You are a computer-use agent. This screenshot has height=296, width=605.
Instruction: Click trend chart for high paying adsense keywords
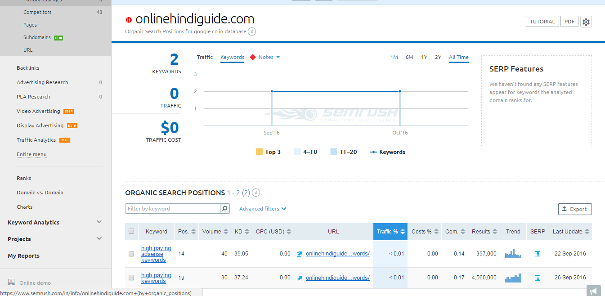point(513,254)
